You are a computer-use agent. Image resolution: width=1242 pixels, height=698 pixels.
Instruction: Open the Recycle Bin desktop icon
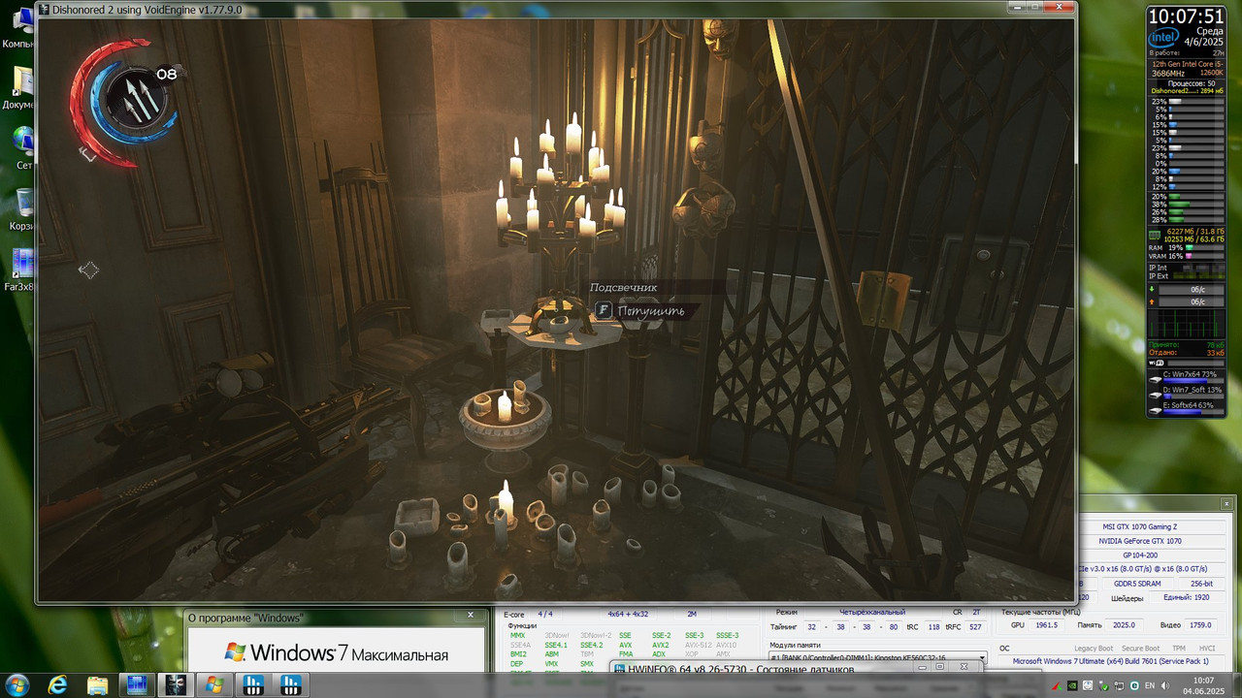tap(19, 210)
